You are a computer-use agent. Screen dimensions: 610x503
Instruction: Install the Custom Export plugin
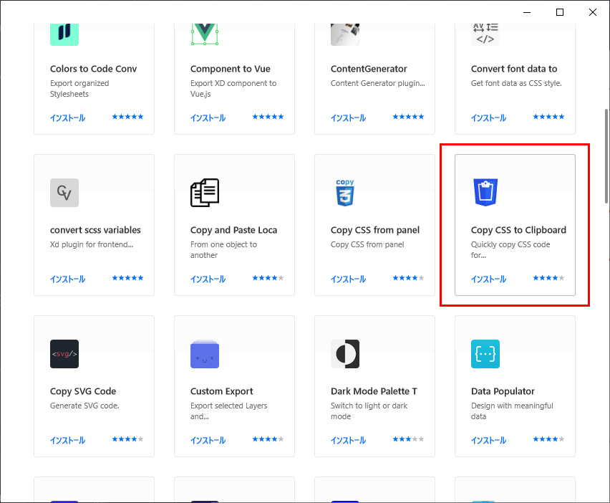(x=208, y=441)
